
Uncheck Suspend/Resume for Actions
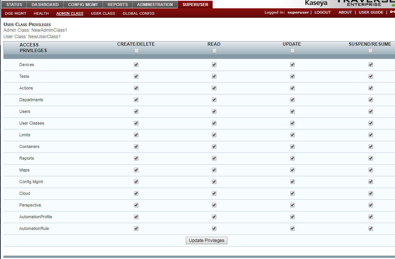371,88
